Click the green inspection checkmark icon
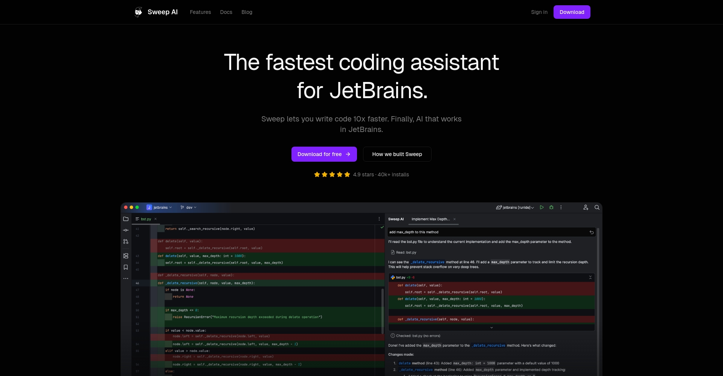Image resolution: width=723 pixels, height=376 pixels. [x=382, y=227]
